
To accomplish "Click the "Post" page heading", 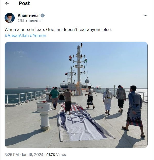I will tap(24, 3).
